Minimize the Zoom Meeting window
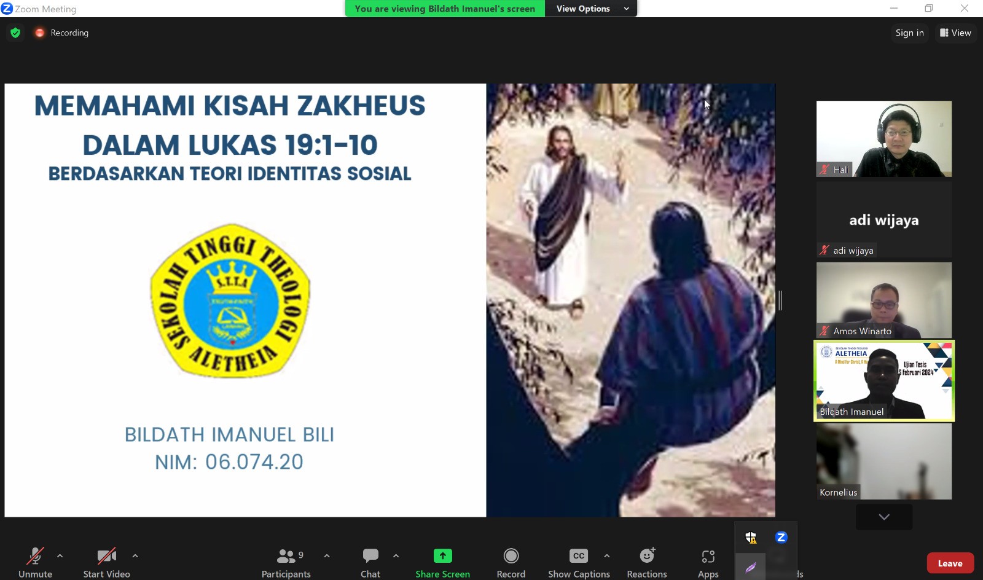This screenshot has height=580, width=983. (x=894, y=8)
